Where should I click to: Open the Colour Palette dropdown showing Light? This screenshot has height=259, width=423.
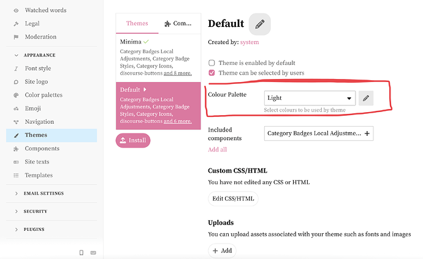click(310, 98)
